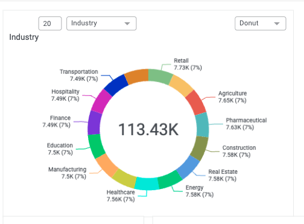Select the green Energy segment
This screenshot has height=224, width=304.
tap(170, 179)
